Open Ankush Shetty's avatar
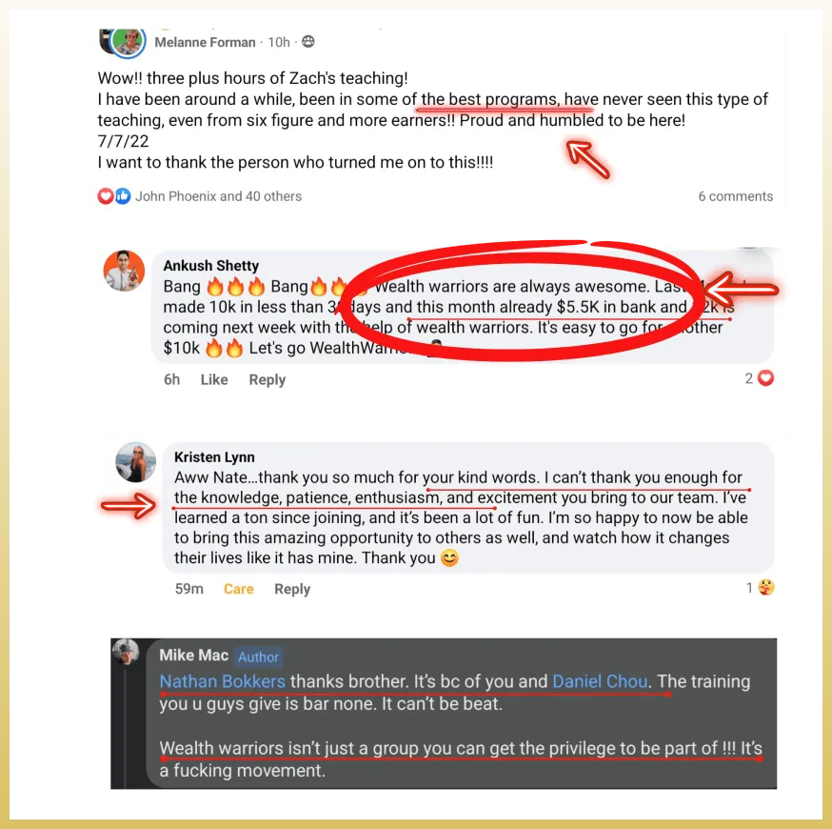Screen dimensions: 832x829 click(124, 271)
